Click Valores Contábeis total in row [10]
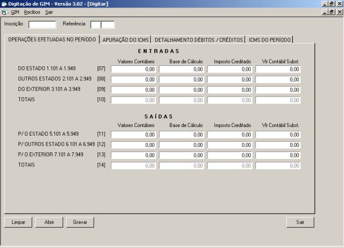The width and height of the screenshot is (344, 248). (134, 100)
